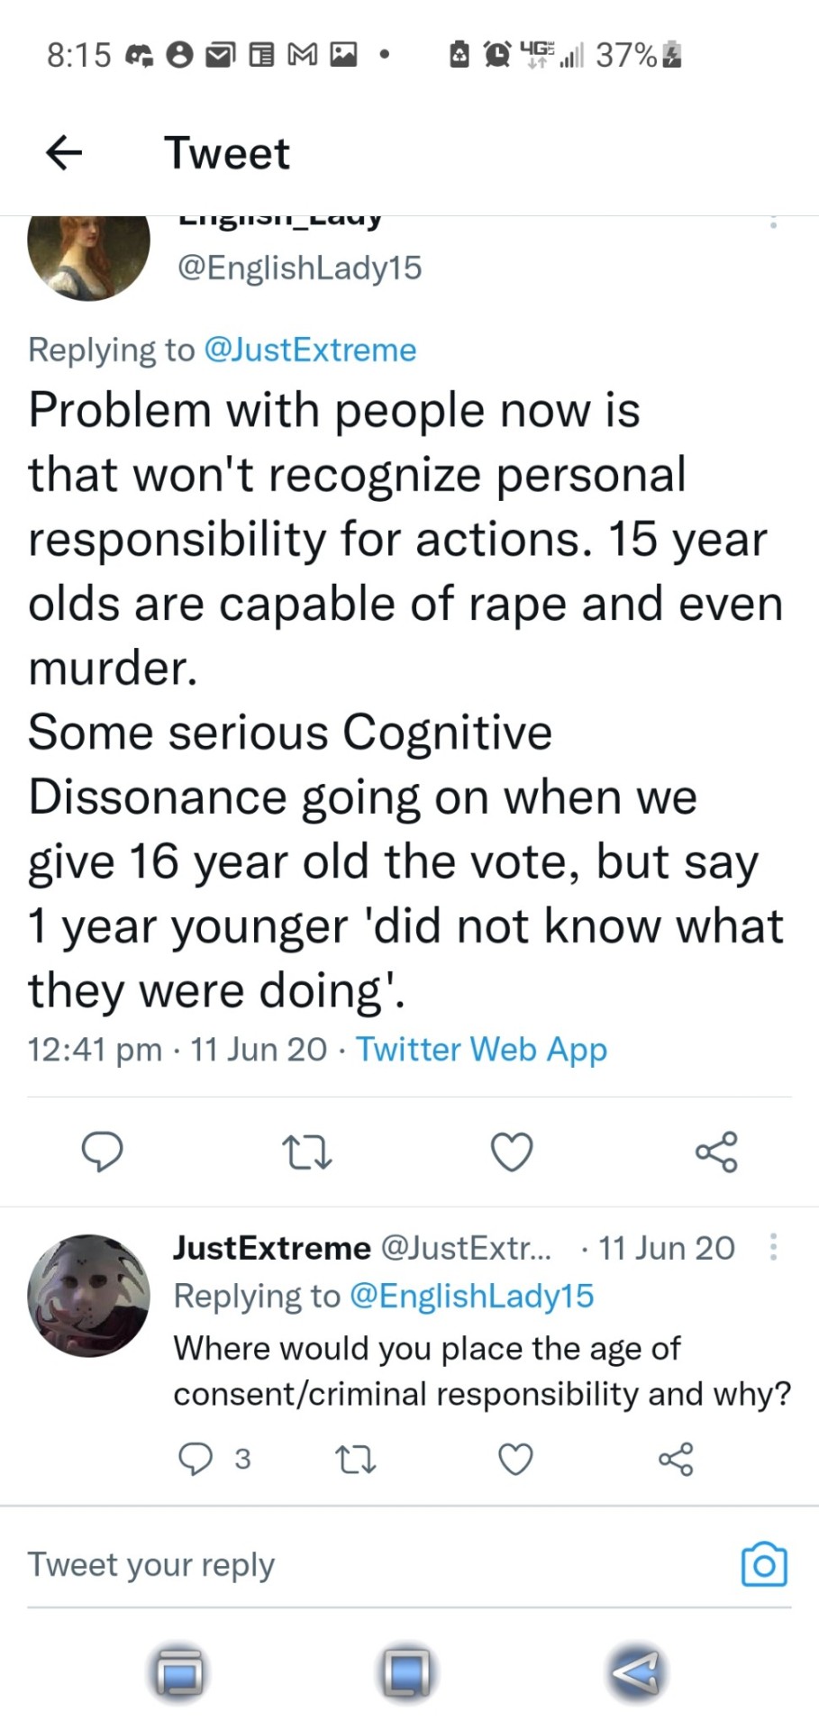Retweet JustExtreme's reply
The height and width of the screenshot is (1730, 819).
click(x=355, y=1459)
